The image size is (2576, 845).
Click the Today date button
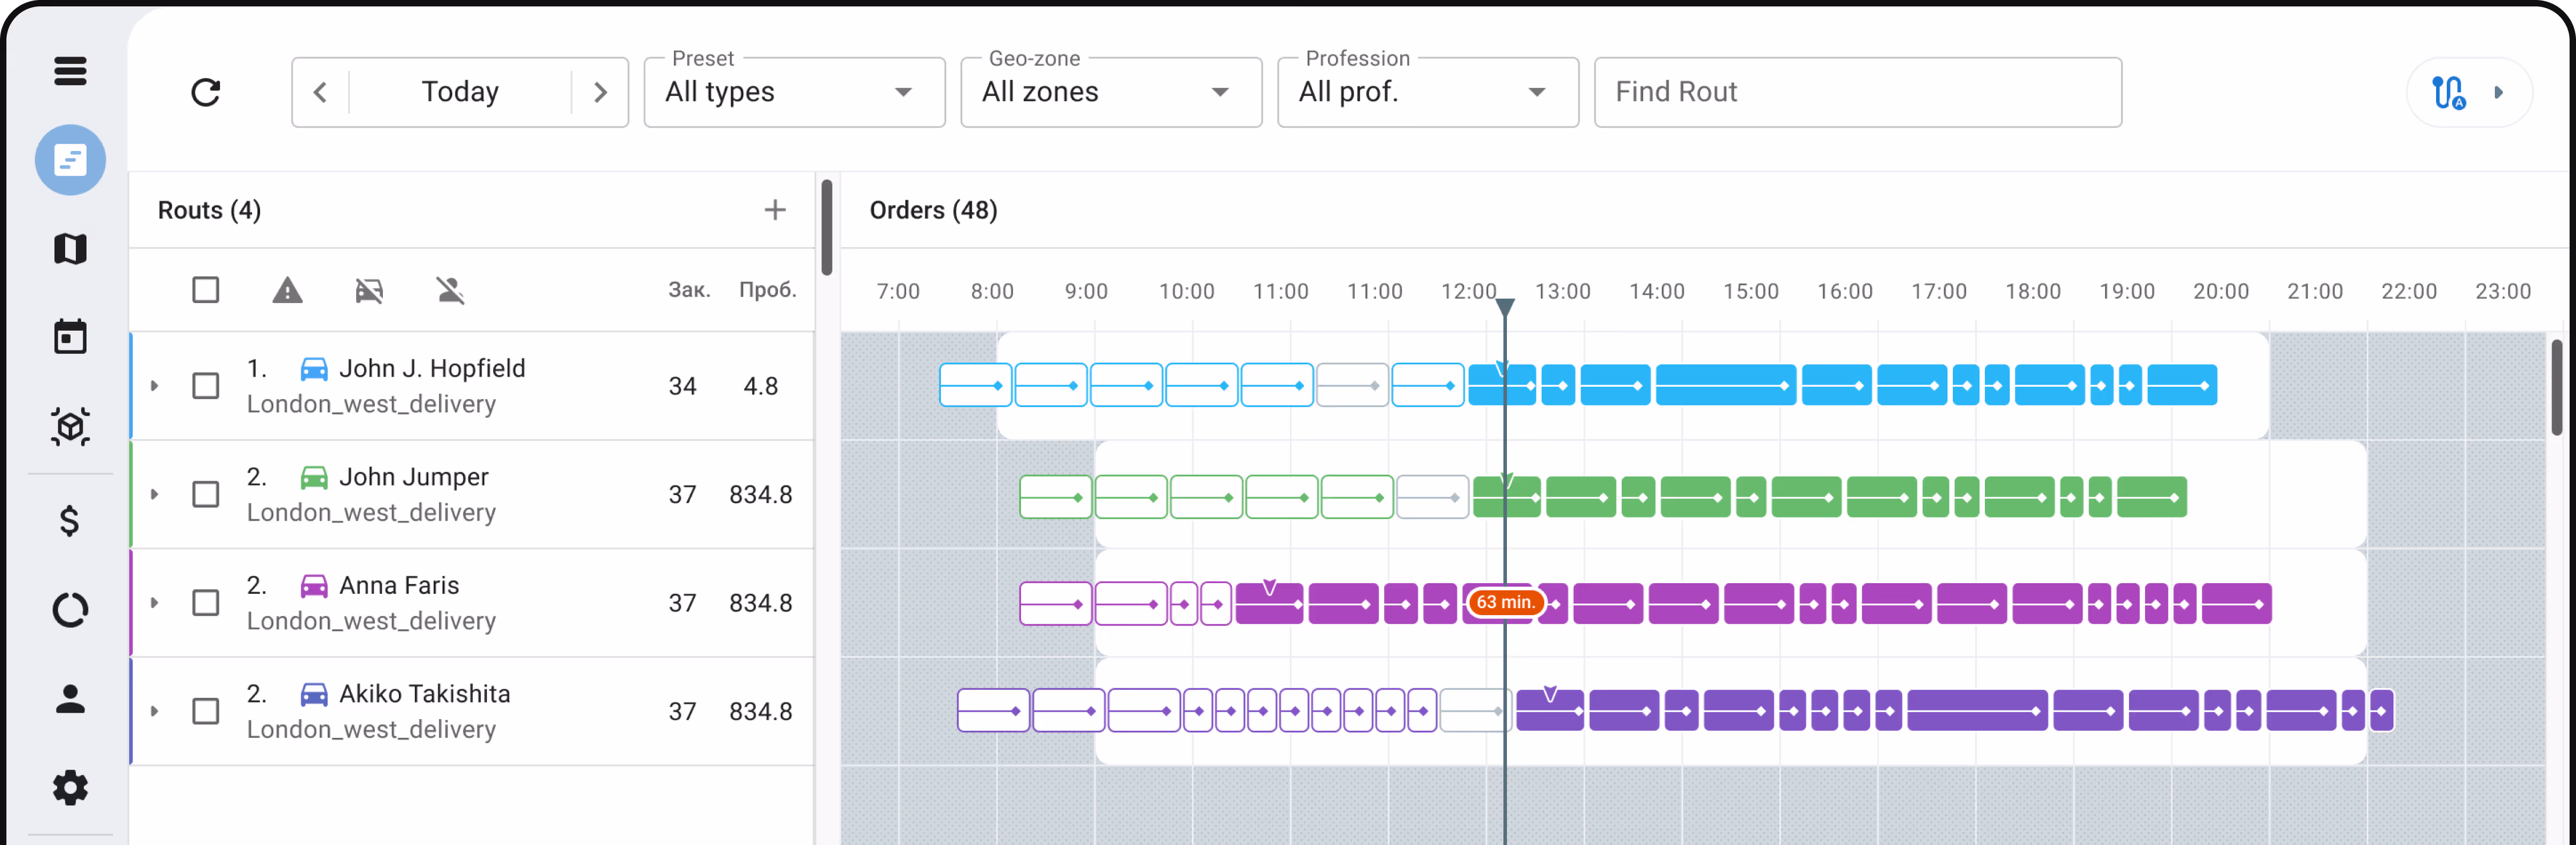coord(460,93)
